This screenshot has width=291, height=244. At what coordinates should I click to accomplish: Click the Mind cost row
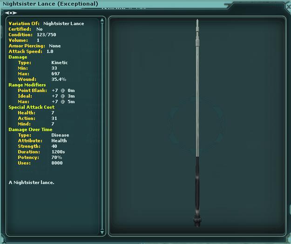[36, 124]
